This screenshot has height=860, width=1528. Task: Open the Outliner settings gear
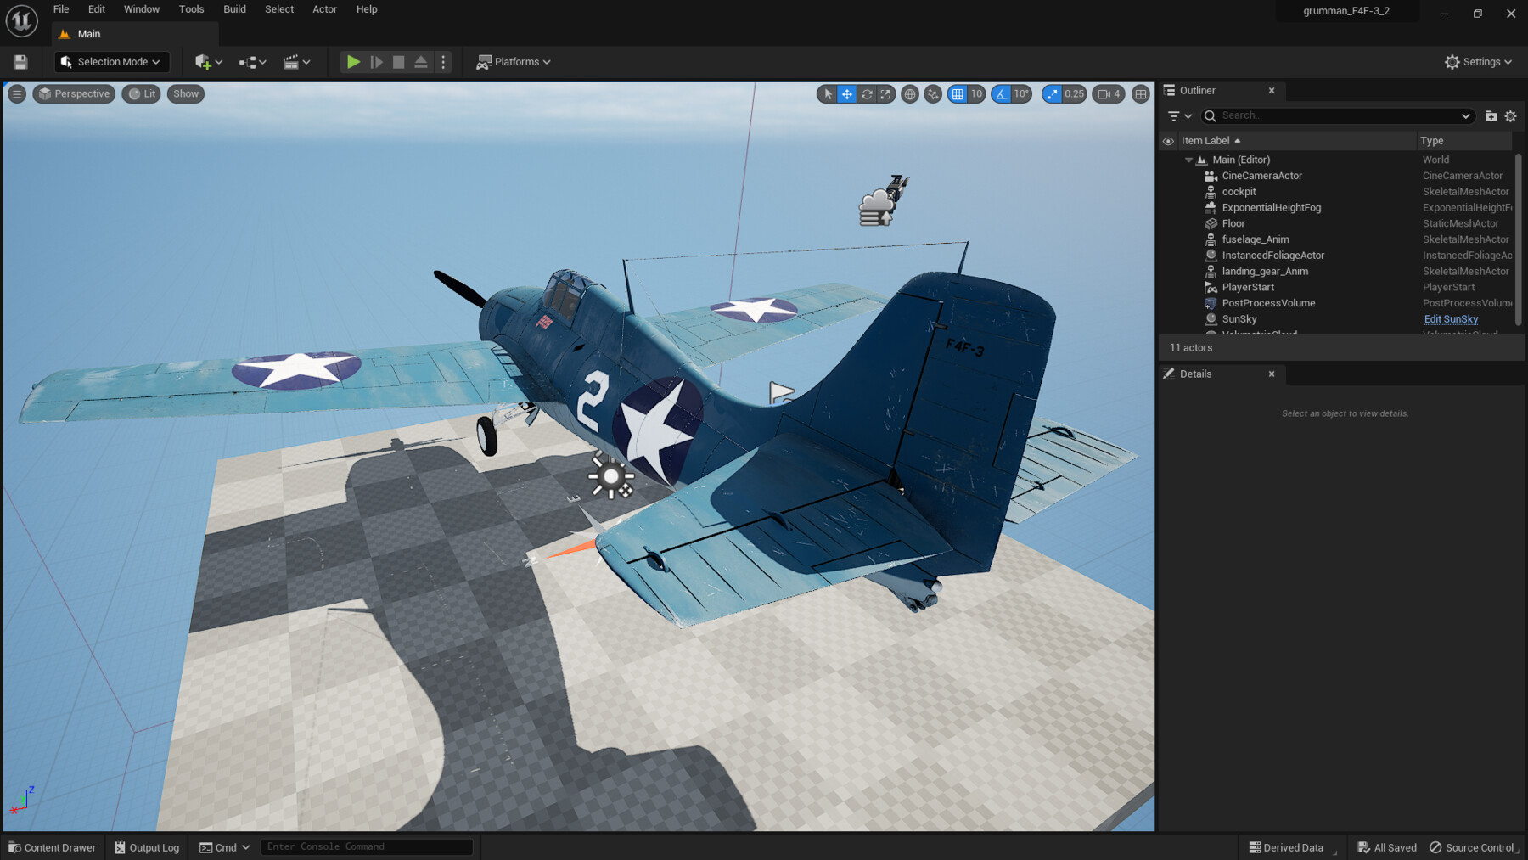(x=1510, y=116)
